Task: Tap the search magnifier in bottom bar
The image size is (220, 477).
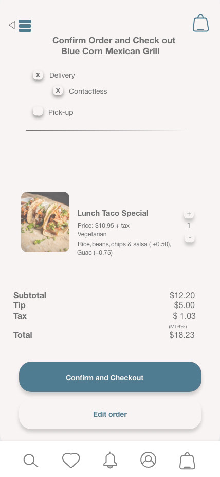Action: 31,461
